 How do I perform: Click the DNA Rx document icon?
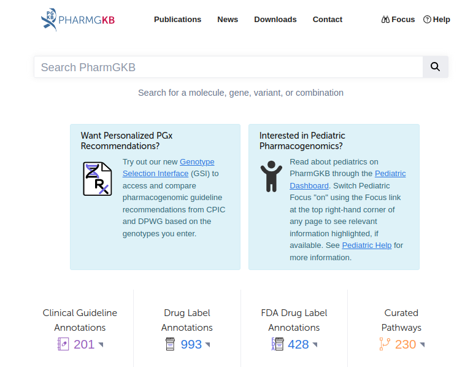point(98,179)
